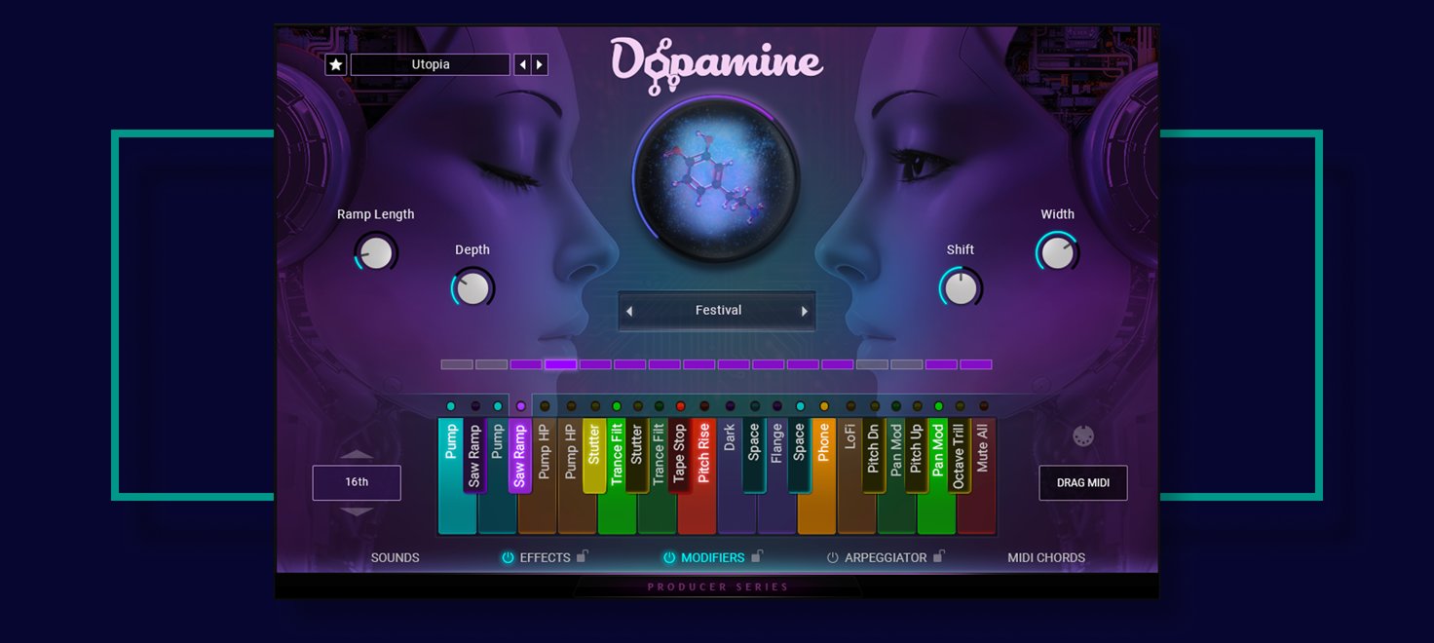Turn the Width knob
This screenshot has width=1434, height=643.
click(1057, 251)
